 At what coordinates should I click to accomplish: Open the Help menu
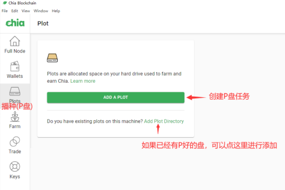tap(56, 11)
